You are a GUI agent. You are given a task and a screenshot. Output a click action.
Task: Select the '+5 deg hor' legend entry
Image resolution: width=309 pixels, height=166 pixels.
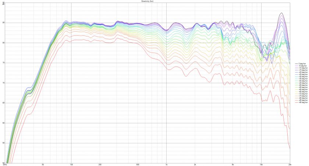pos(302,66)
